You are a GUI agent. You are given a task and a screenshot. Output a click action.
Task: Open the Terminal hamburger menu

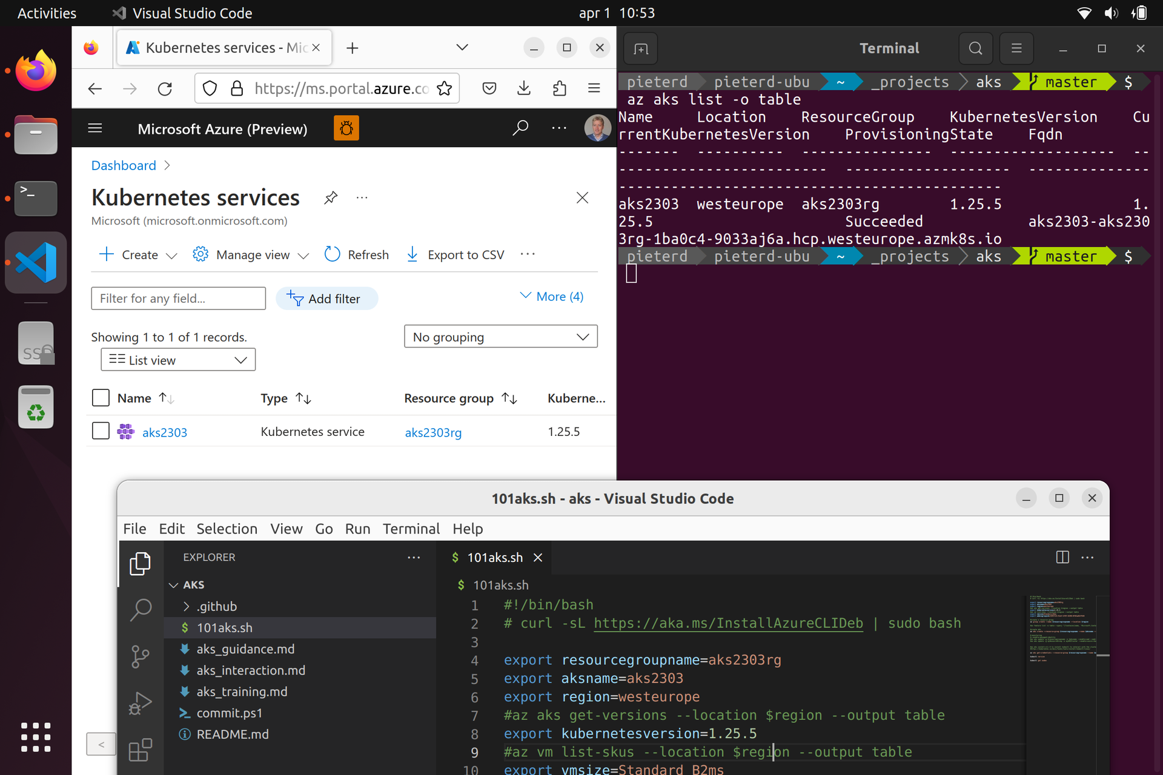click(x=1016, y=48)
